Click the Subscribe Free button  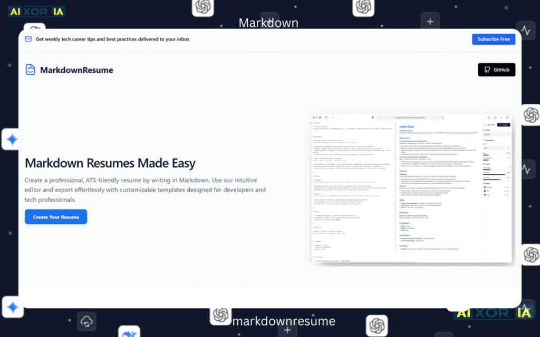[x=494, y=39]
